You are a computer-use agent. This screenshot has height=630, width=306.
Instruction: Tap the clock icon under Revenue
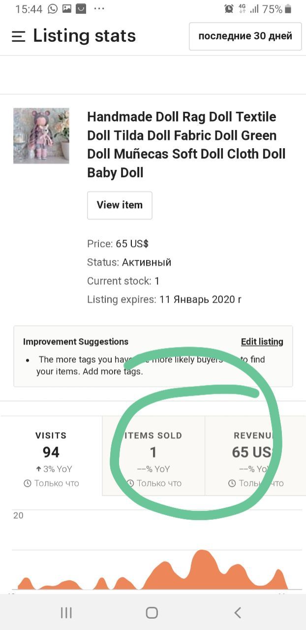click(232, 483)
